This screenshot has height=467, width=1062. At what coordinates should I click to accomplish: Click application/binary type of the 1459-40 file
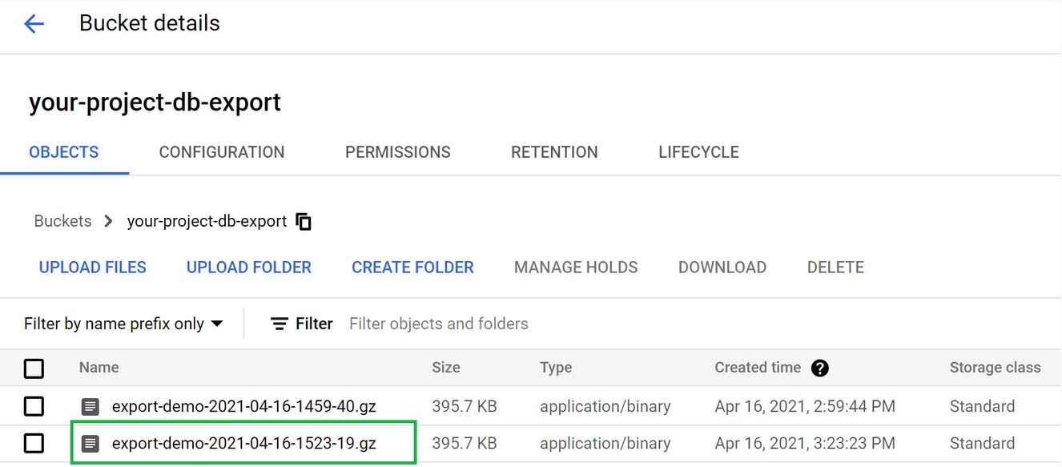[605, 407]
